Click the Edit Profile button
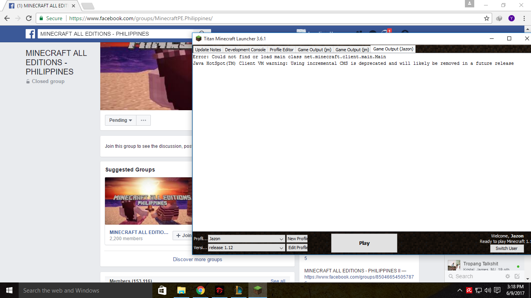Image resolution: width=531 pixels, height=298 pixels. point(297,248)
